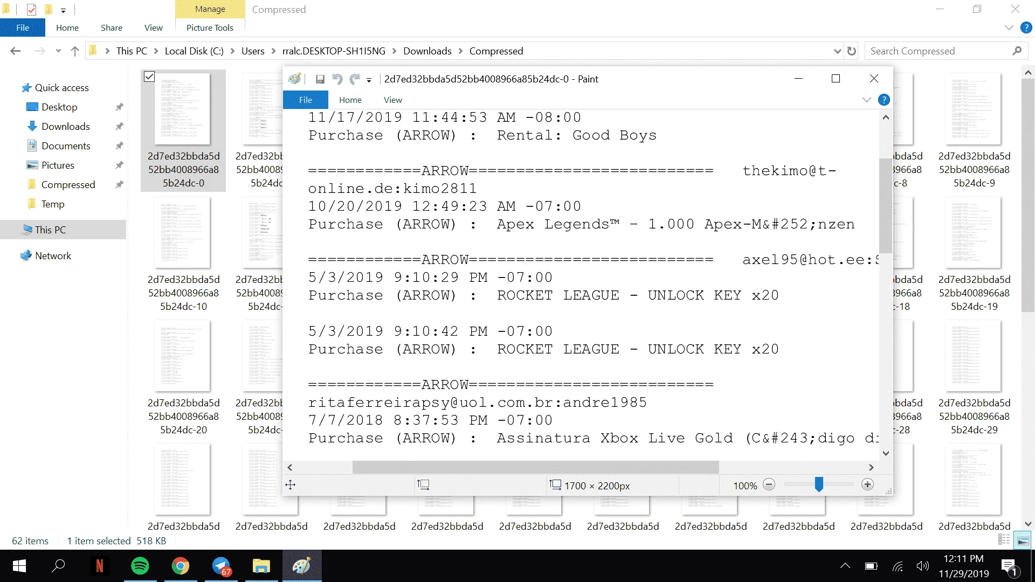This screenshot has height=582, width=1035.
Task: Open Netflix from the taskbar
Action: click(99, 566)
